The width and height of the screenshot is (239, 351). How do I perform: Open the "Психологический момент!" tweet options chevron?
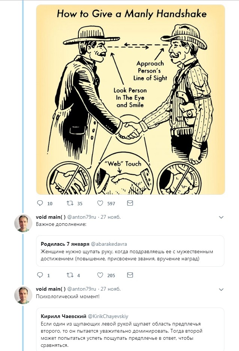[221, 290]
